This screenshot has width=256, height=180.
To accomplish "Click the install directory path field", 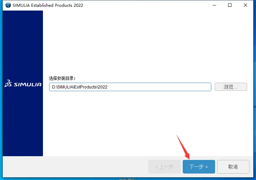I will (130, 87).
